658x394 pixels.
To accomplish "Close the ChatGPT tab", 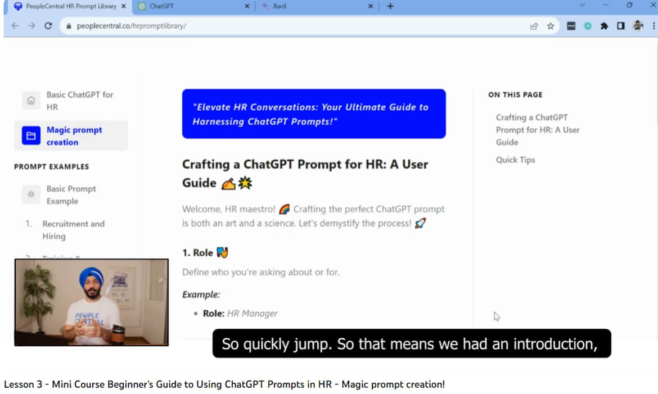I will click(247, 6).
